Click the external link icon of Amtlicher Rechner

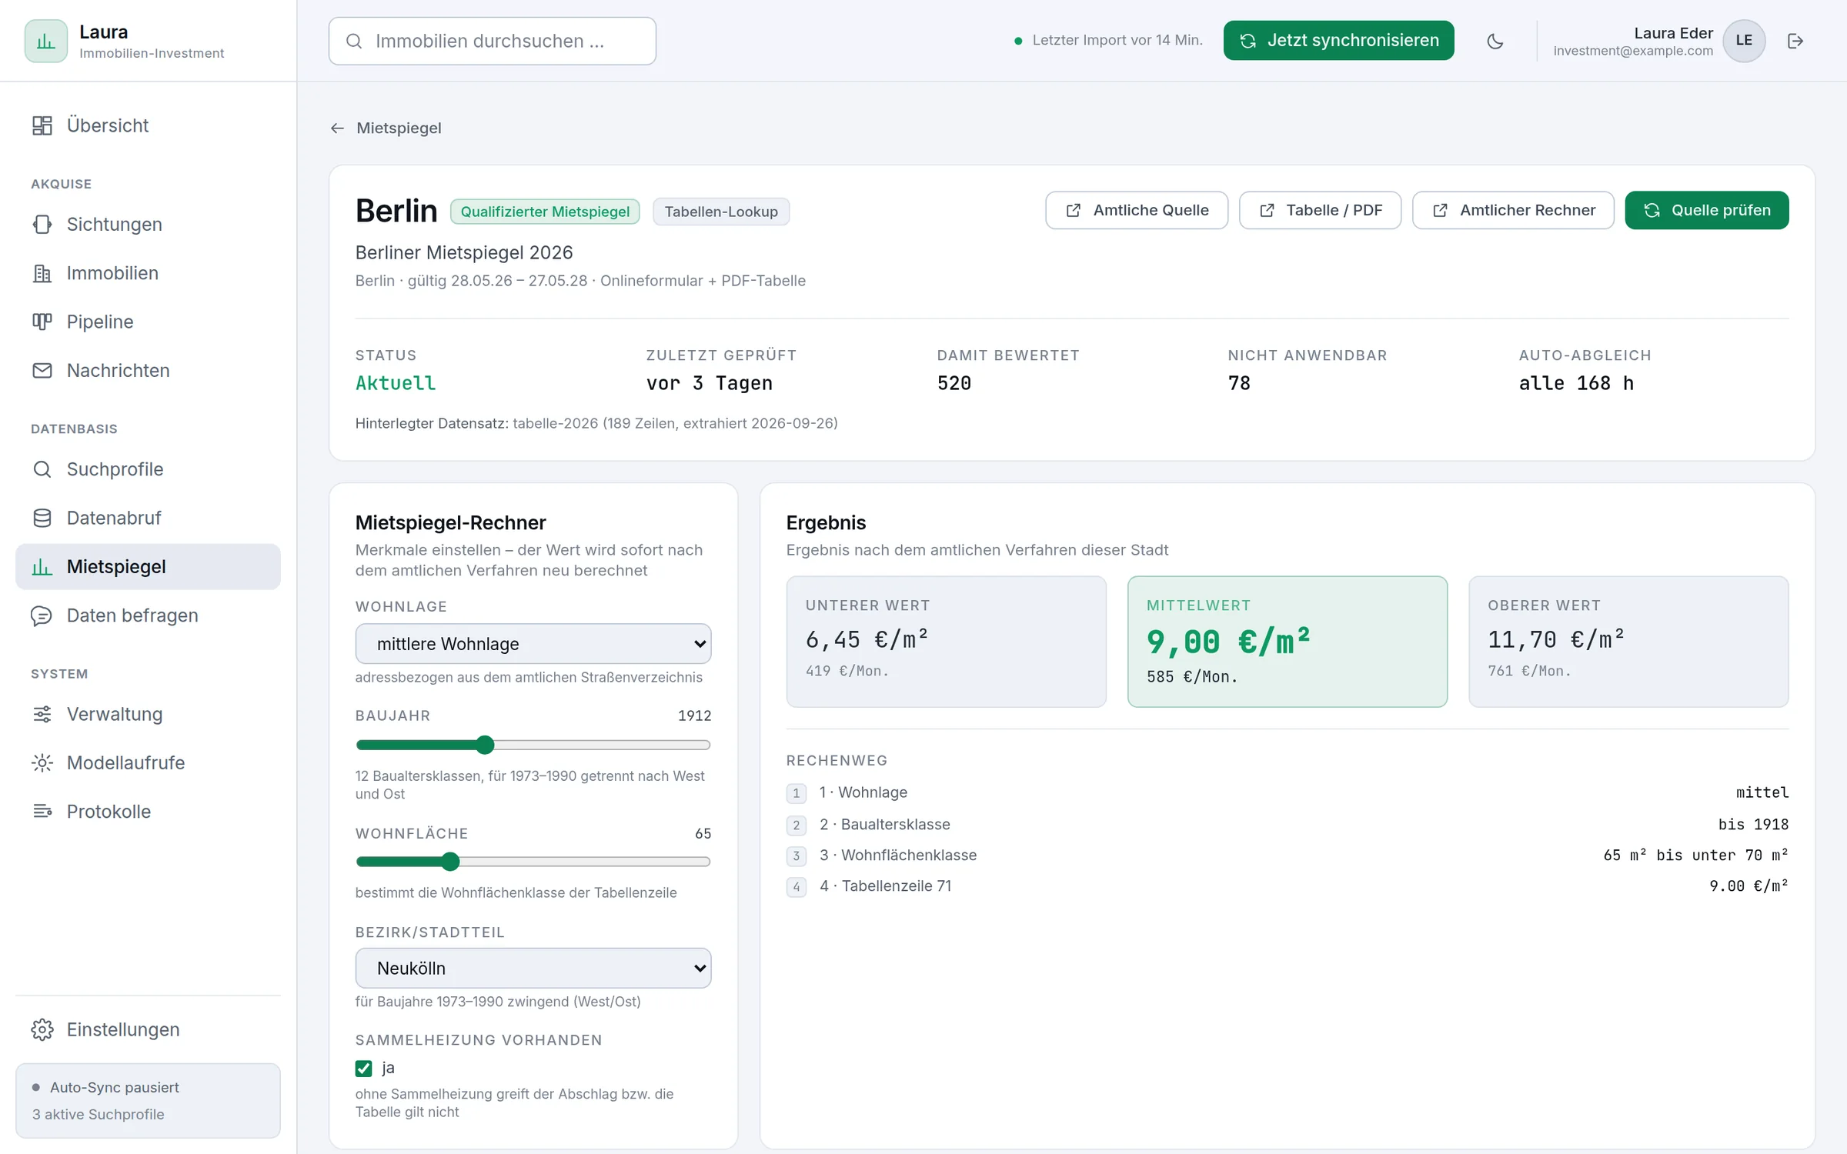click(x=1440, y=210)
